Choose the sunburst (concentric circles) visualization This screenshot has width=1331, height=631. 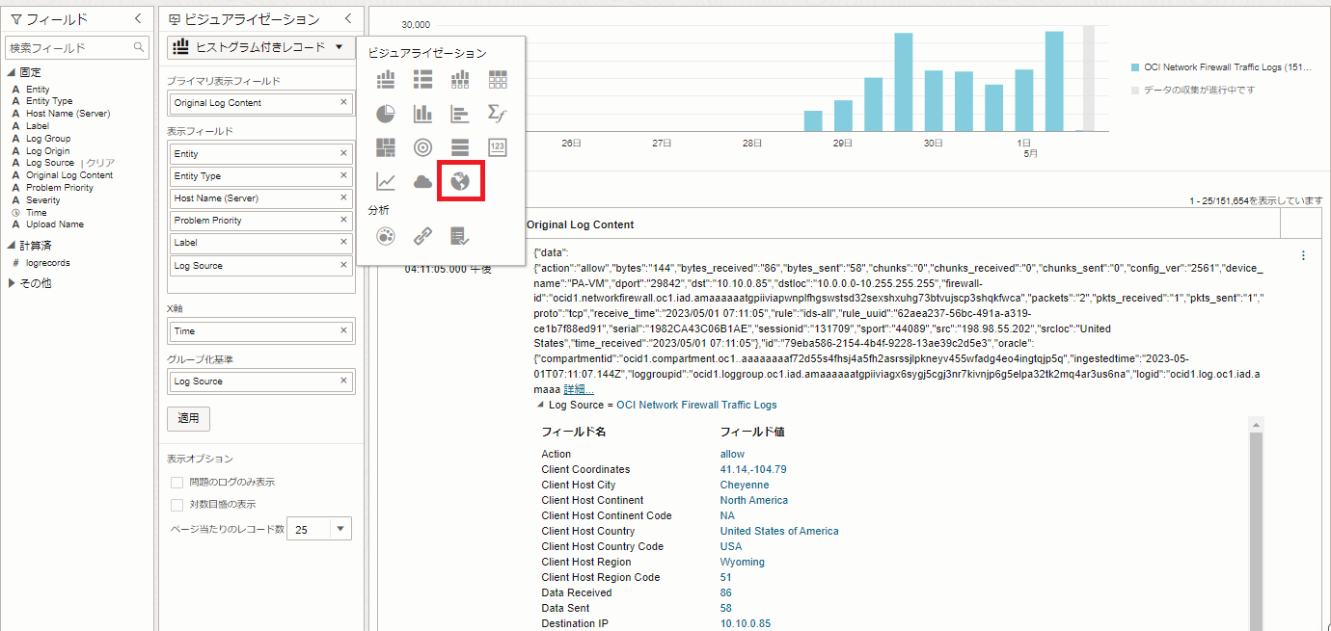[x=422, y=147]
